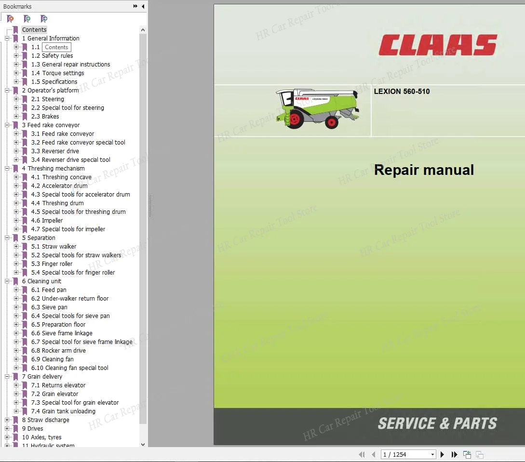Image resolution: width=525 pixels, height=462 pixels.
Task: Open bookmark 1.3 General repair instructions
Action: [70, 64]
